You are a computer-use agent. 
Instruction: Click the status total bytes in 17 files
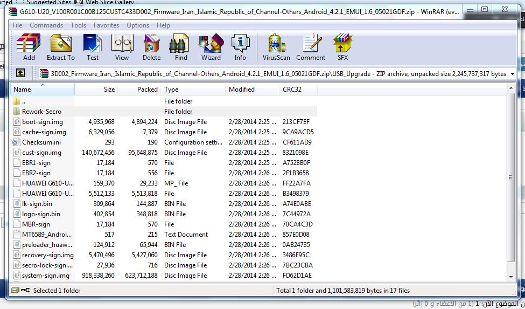[343, 291]
